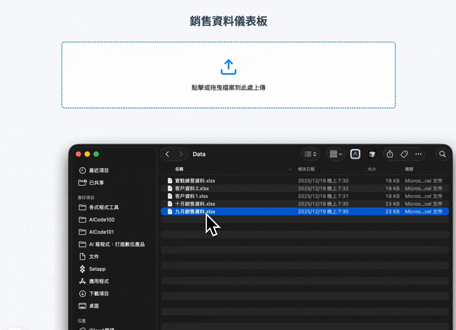Open the more actions (...) menu
The width and height of the screenshot is (456, 330).
pyautogui.click(x=418, y=154)
